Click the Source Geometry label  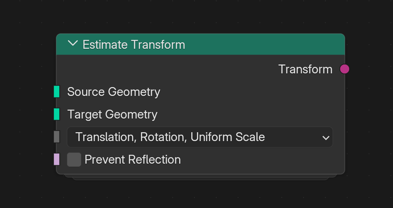114,92
